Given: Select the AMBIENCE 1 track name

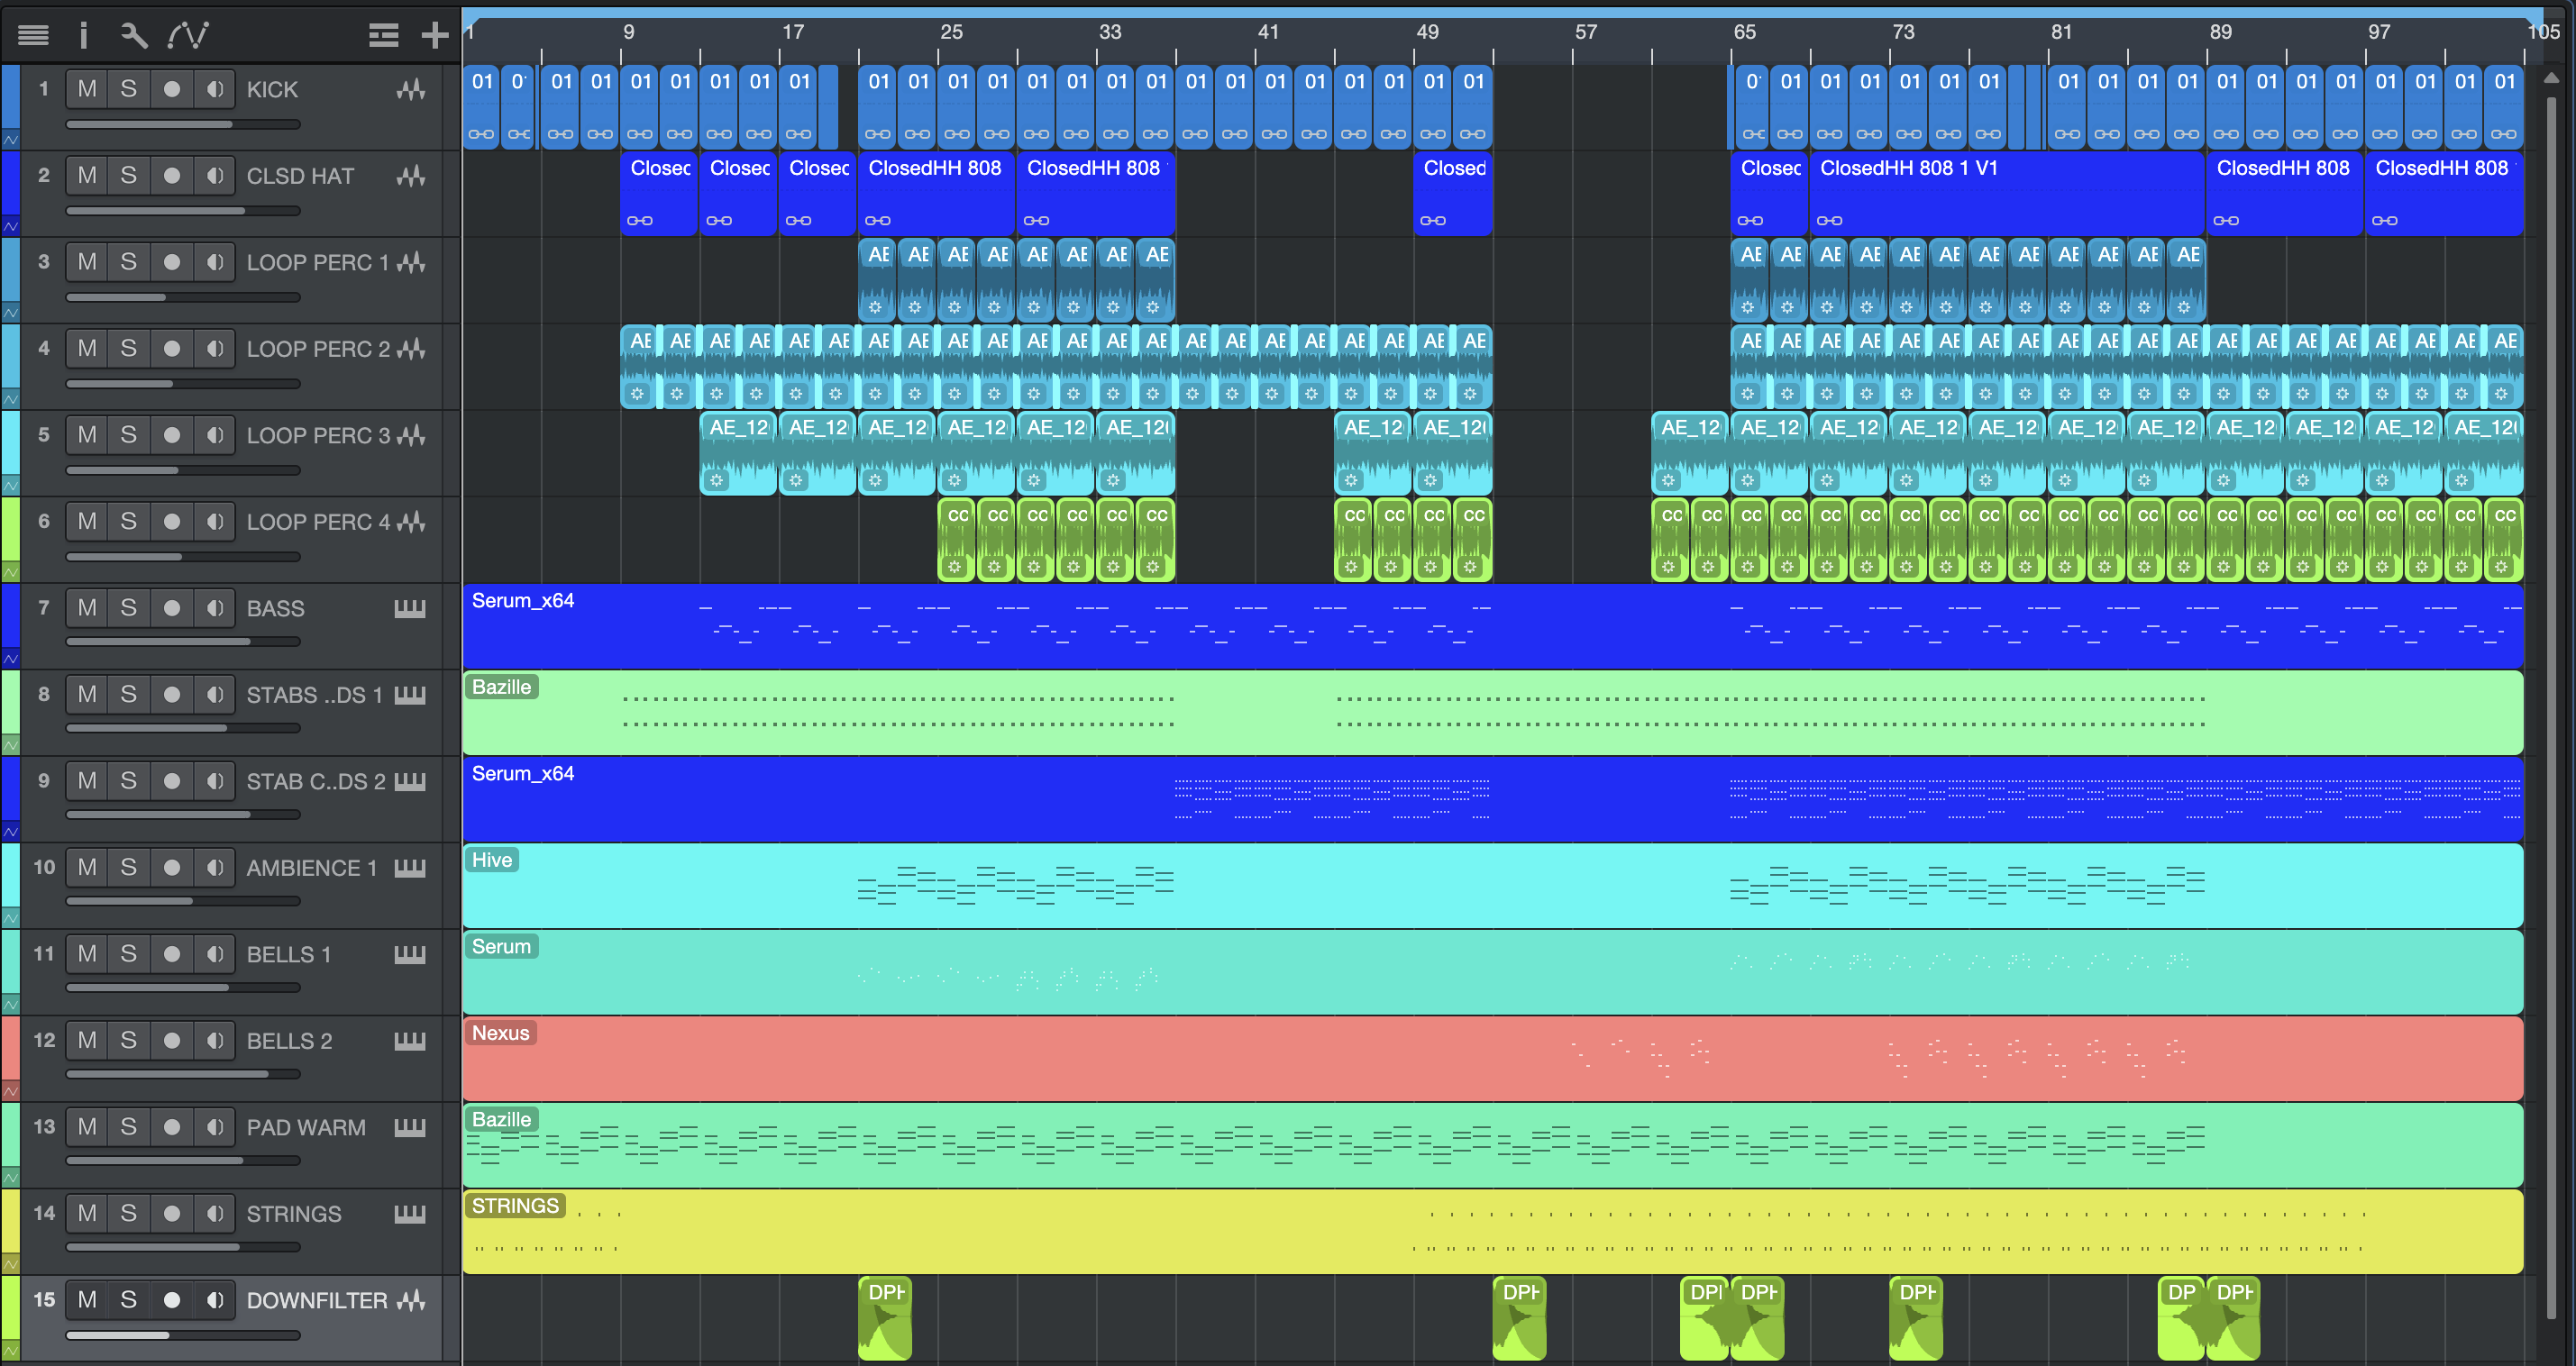Looking at the screenshot, I should 312,868.
